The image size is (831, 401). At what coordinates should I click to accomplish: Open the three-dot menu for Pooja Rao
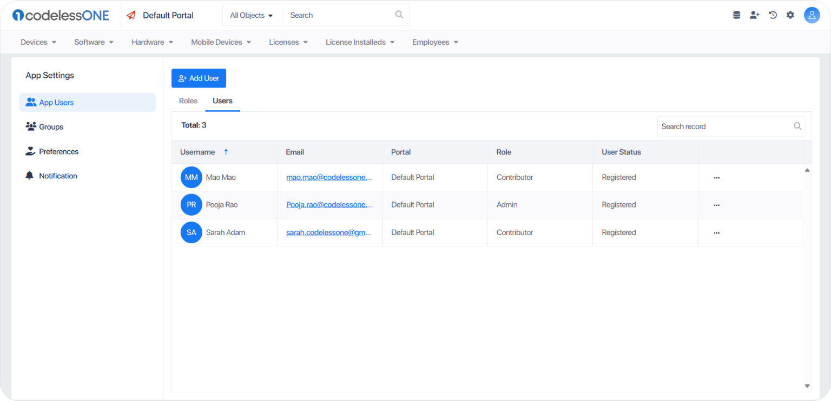[717, 205]
